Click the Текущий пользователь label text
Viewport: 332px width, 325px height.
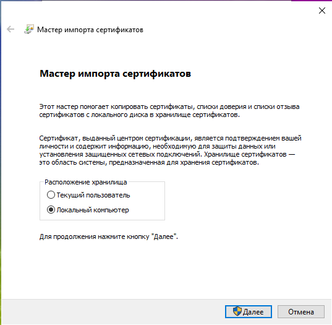(93, 195)
